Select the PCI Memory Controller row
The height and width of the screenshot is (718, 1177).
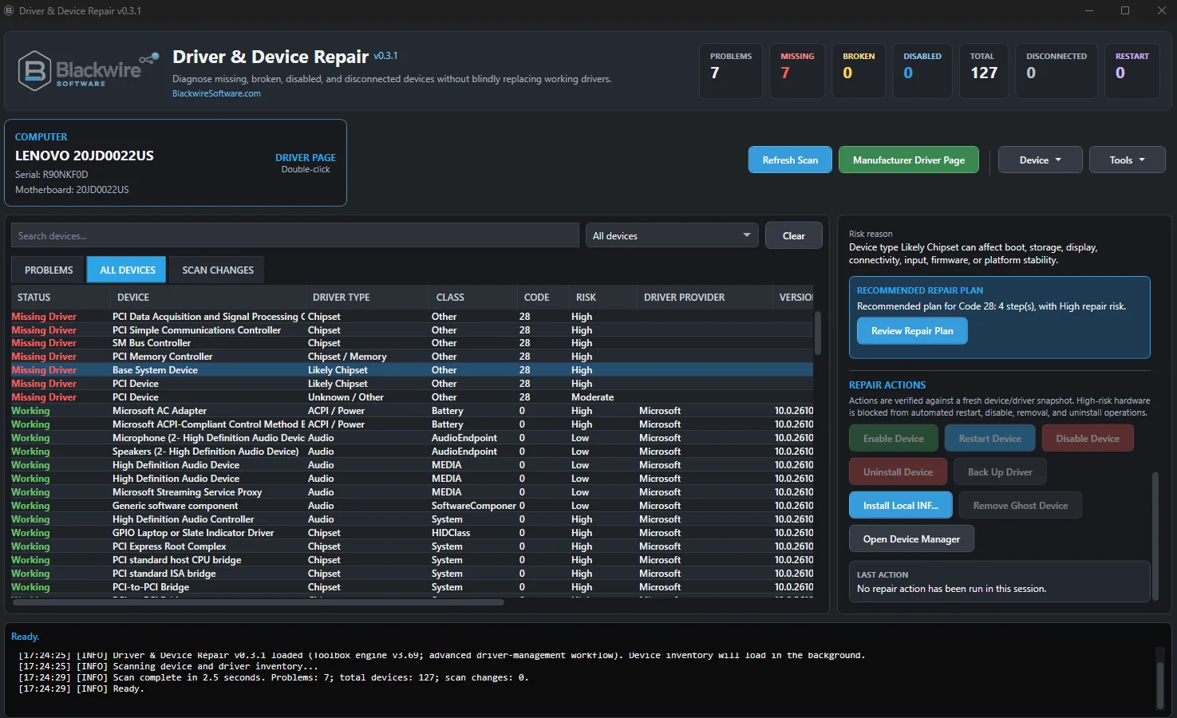(412, 357)
